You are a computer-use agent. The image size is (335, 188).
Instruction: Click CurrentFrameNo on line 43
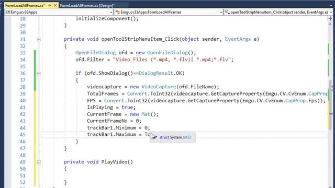pyautogui.click(x=107, y=121)
